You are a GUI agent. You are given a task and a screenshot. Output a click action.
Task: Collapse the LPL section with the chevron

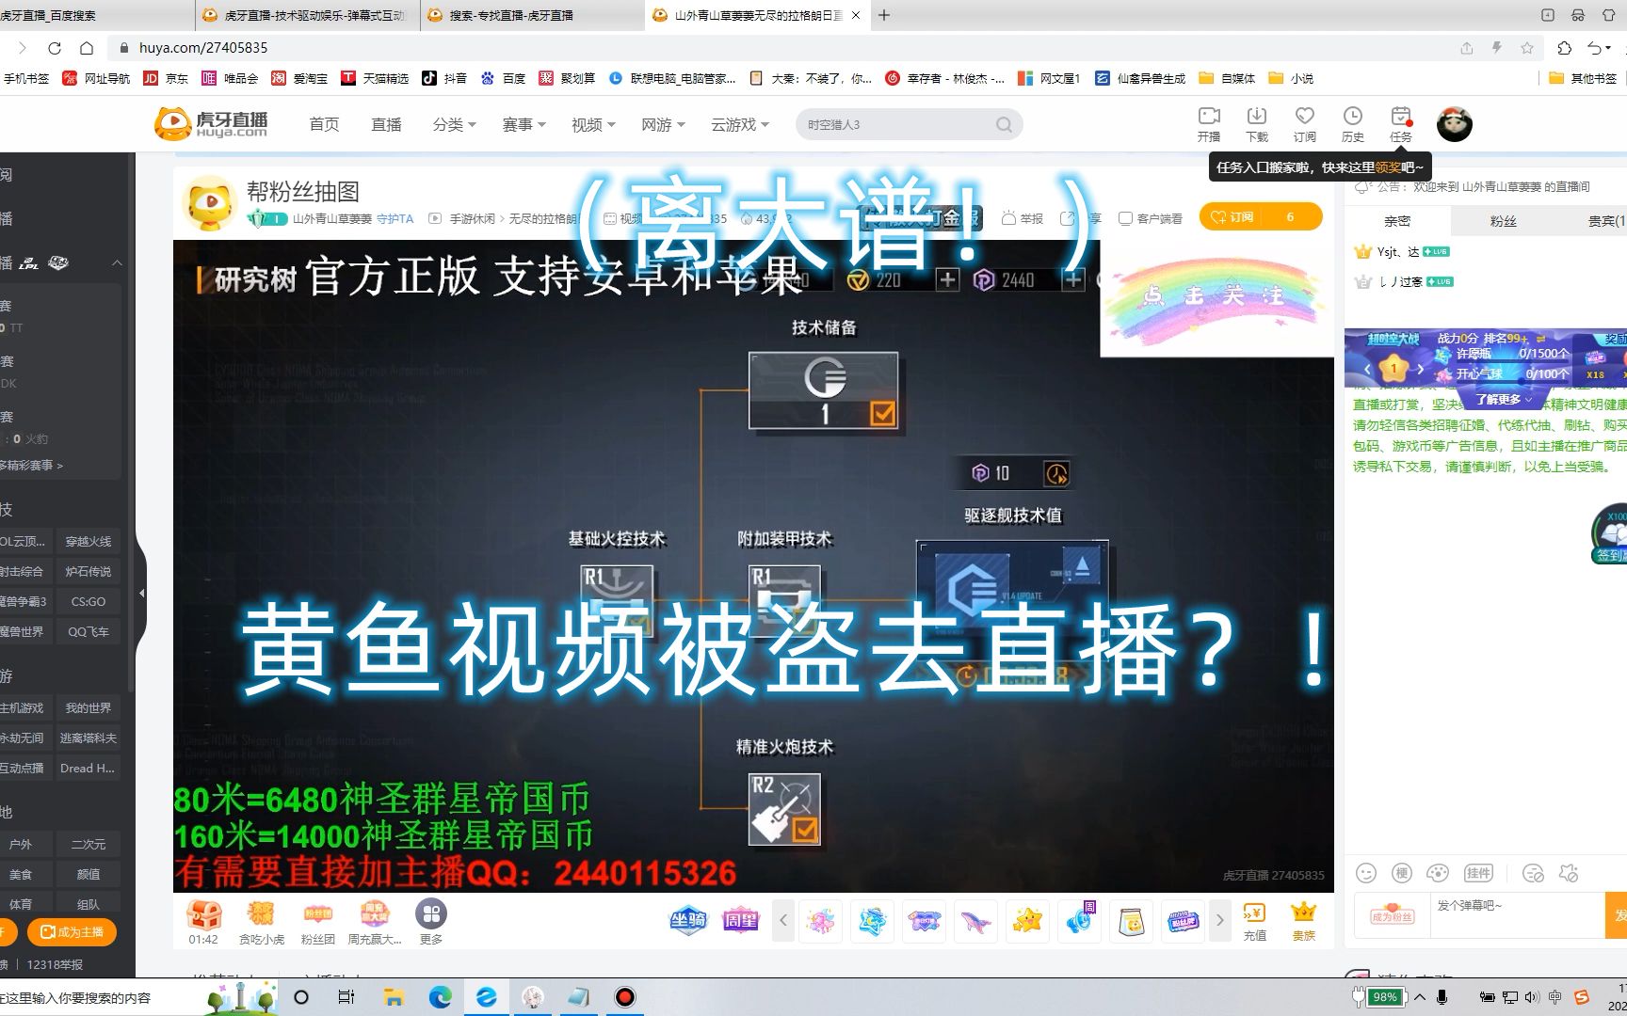pyautogui.click(x=117, y=262)
